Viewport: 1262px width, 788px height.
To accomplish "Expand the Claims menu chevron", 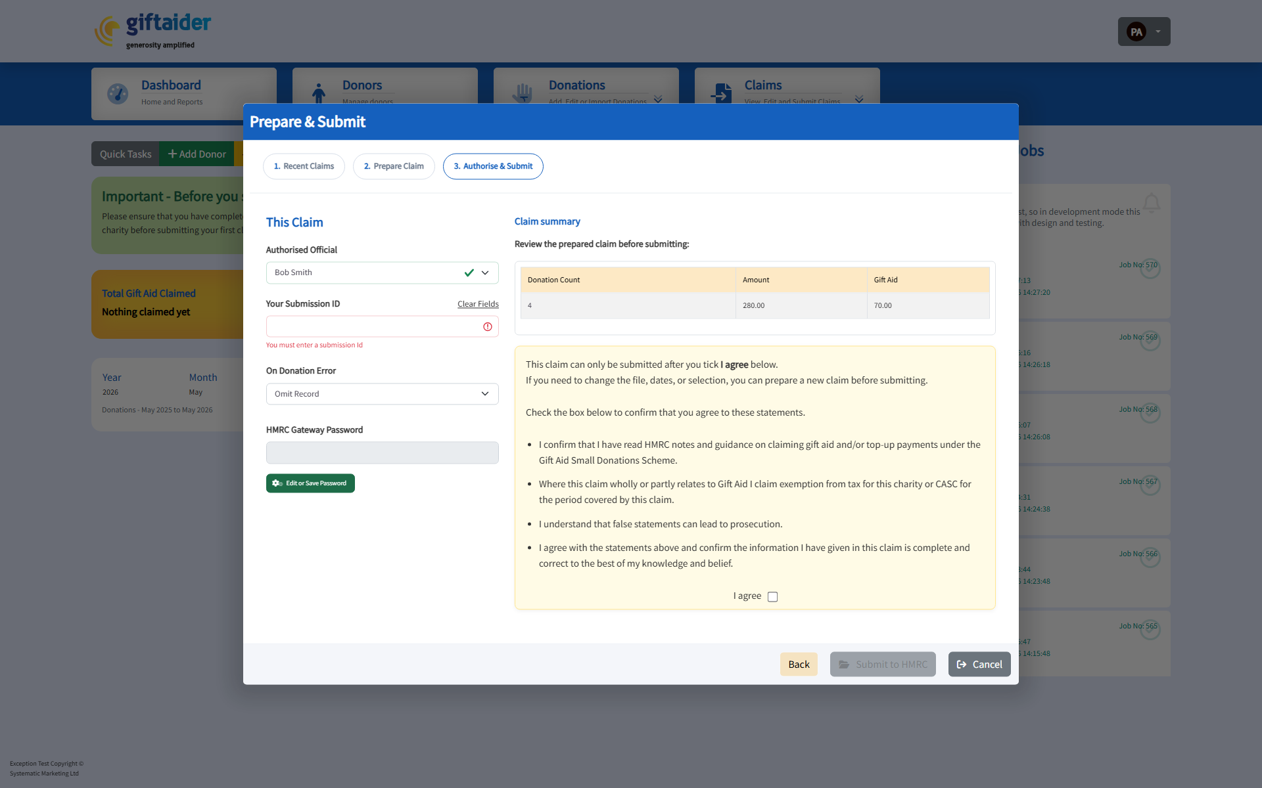I will click(x=859, y=99).
